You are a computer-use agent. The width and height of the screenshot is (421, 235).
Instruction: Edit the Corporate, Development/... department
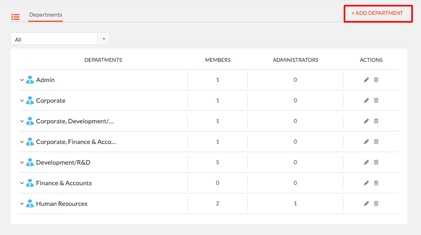click(x=366, y=121)
